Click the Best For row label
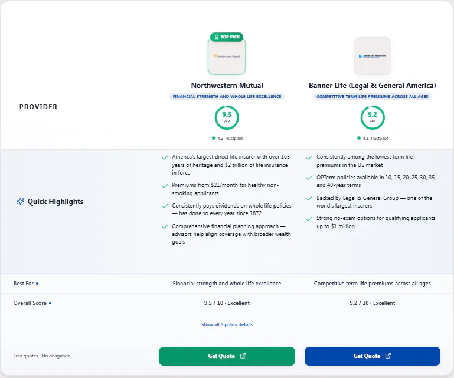454x378 pixels. pos(24,284)
